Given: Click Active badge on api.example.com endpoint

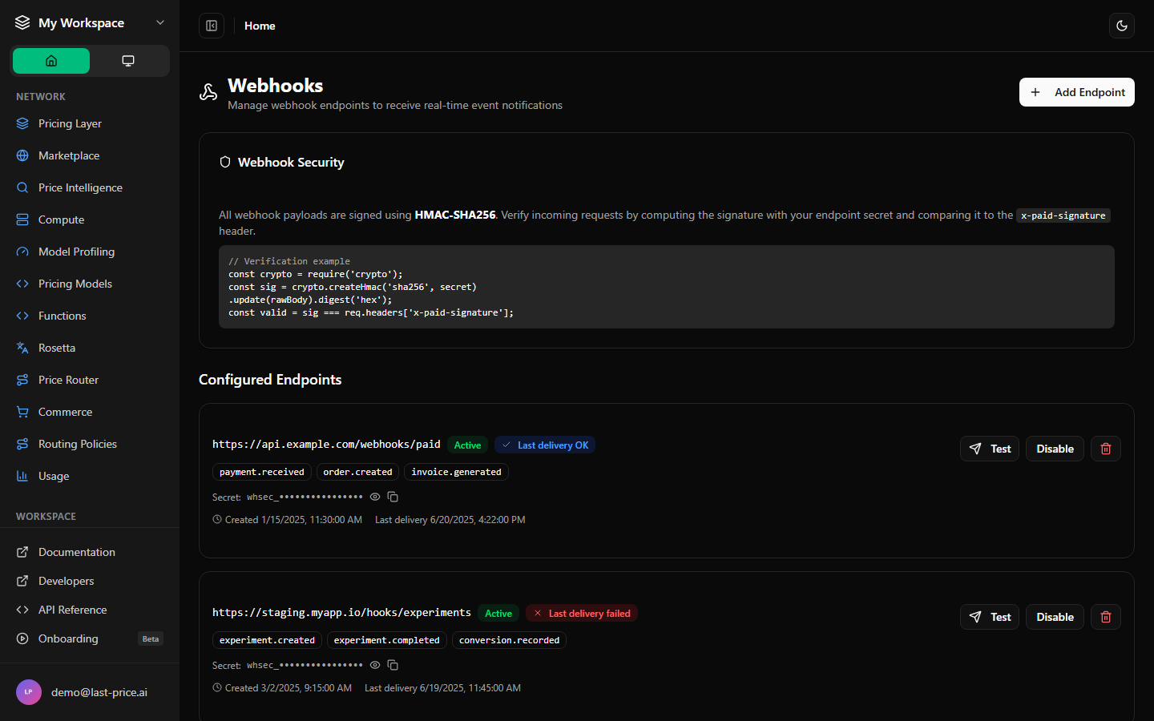Looking at the screenshot, I should tap(467, 445).
